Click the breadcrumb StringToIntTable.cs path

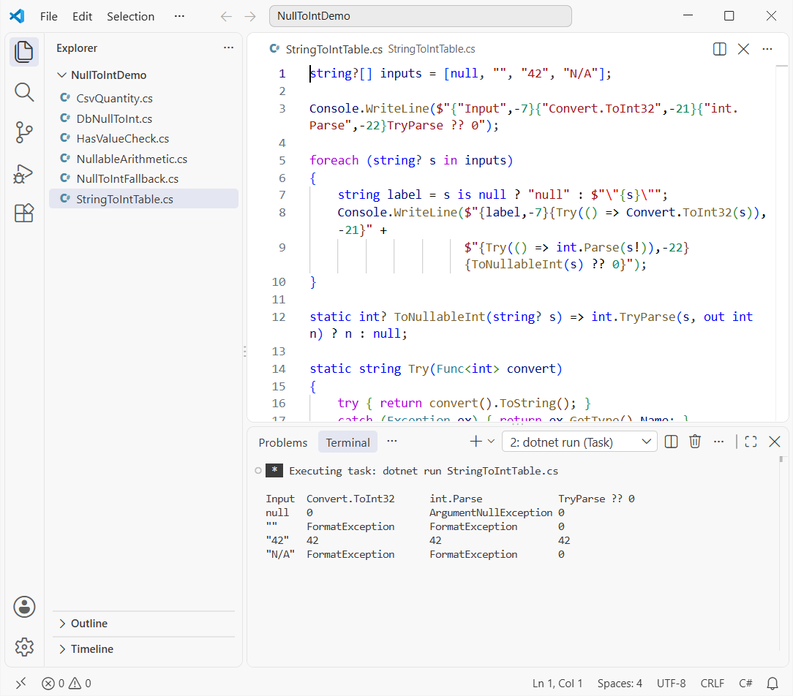click(x=432, y=49)
